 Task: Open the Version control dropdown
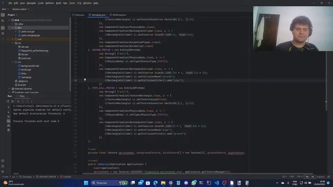coord(21,9)
